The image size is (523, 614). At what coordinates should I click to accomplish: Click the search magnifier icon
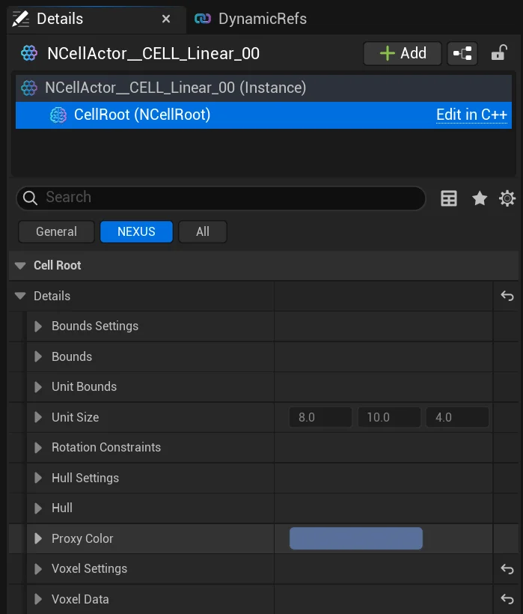(x=30, y=198)
